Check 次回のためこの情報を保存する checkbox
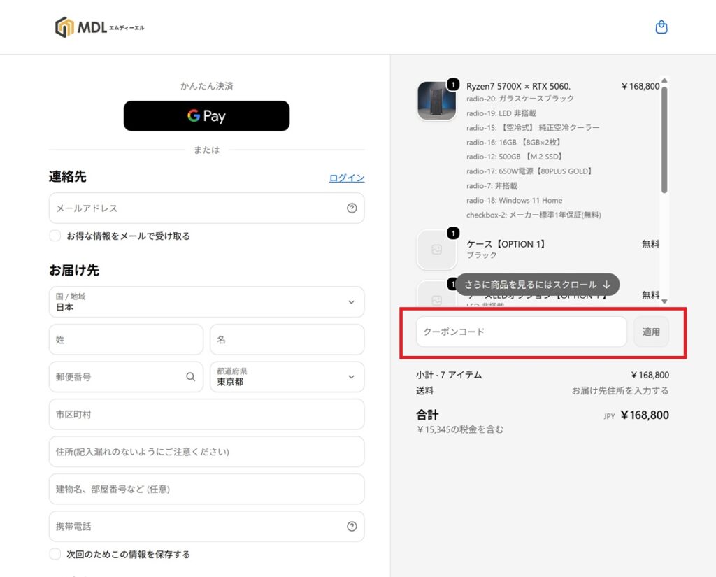This screenshot has width=716, height=577. (55, 554)
